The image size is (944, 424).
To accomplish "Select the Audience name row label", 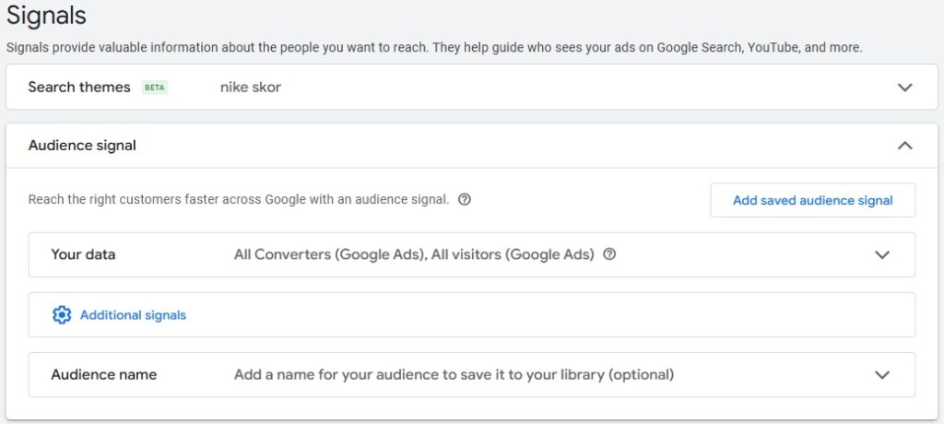I will click(x=103, y=374).
